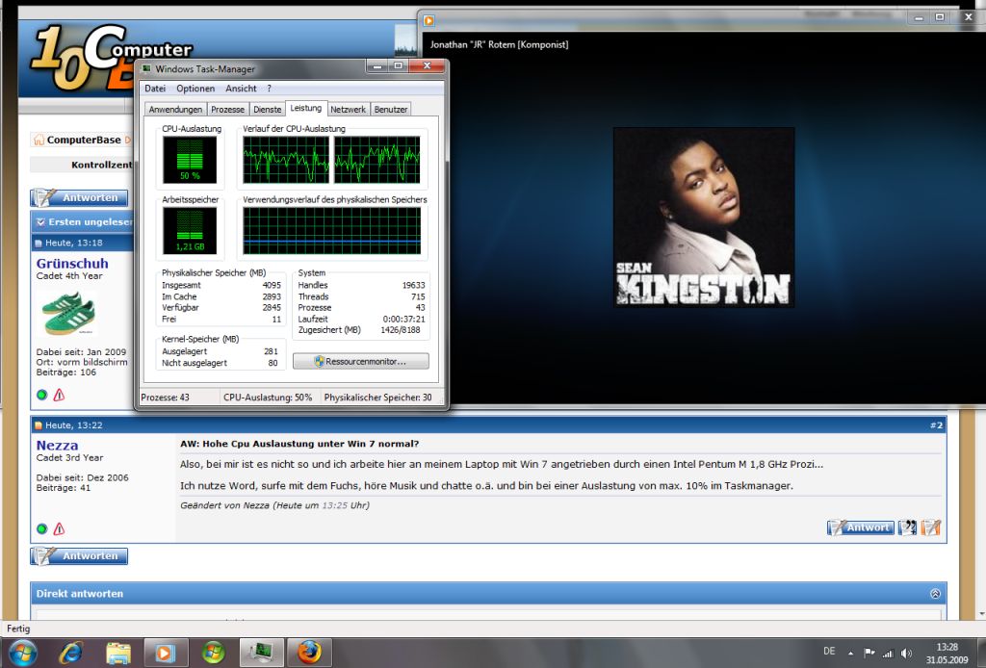The width and height of the screenshot is (986, 668).
Task: Click the quick-reply icon in Nezza's post
Action: pyautogui.click(x=931, y=527)
